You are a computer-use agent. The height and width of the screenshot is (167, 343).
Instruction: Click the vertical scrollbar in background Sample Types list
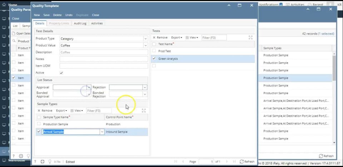click(x=334, y=68)
